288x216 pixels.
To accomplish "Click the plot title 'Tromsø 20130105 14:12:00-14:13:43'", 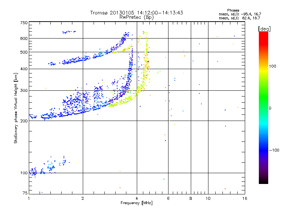I will (x=136, y=13).
